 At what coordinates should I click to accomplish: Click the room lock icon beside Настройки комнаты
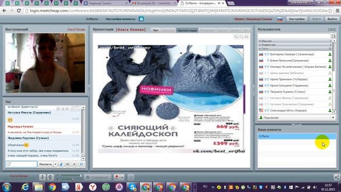click(x=141, y=19)
